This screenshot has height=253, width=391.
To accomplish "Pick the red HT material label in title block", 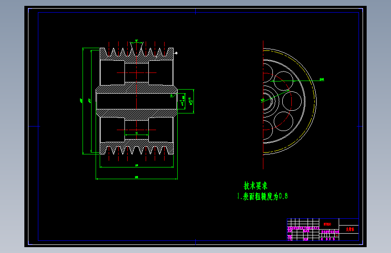I will [x=327, y=224].
